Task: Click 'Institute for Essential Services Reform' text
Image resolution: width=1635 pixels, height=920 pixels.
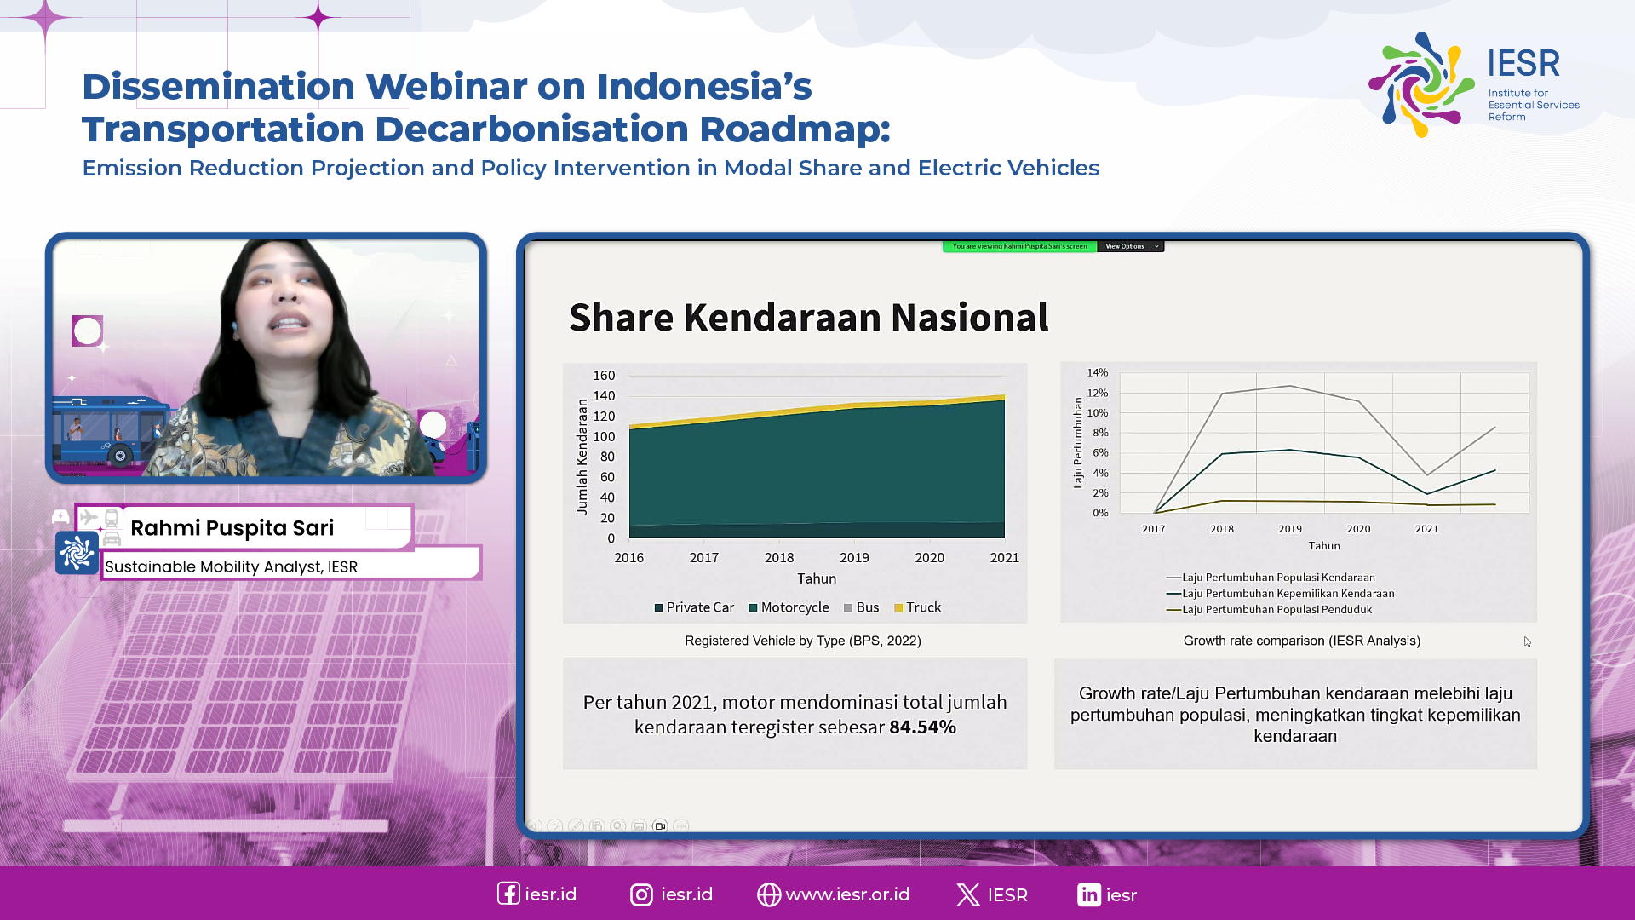Action: (x=1534, y=105)
